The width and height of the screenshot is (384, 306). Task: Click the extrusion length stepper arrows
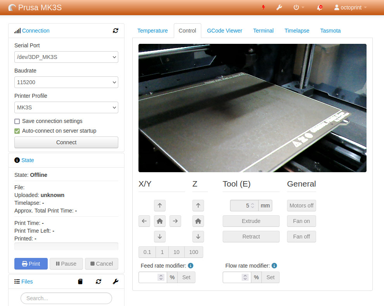coord(253,206)
